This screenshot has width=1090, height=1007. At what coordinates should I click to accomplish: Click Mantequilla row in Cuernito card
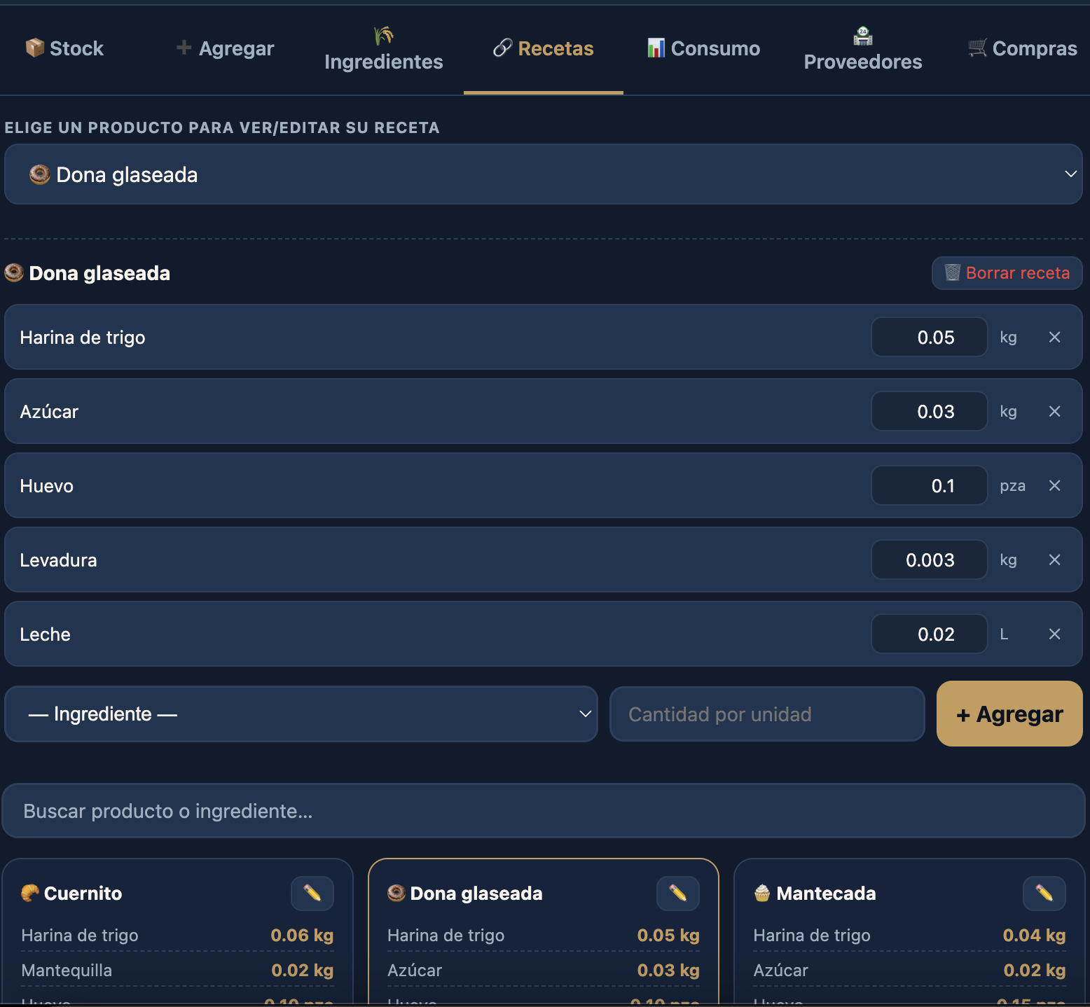177,970
